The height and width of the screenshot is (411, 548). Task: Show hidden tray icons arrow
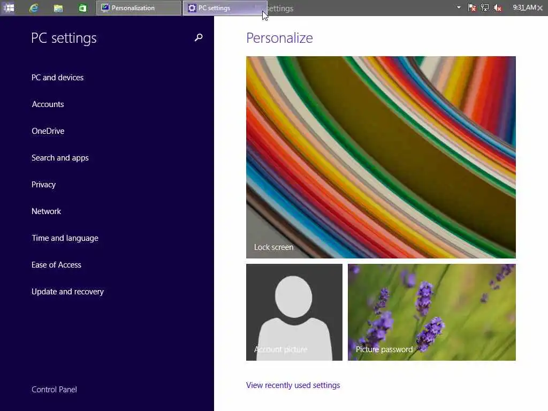459,7
